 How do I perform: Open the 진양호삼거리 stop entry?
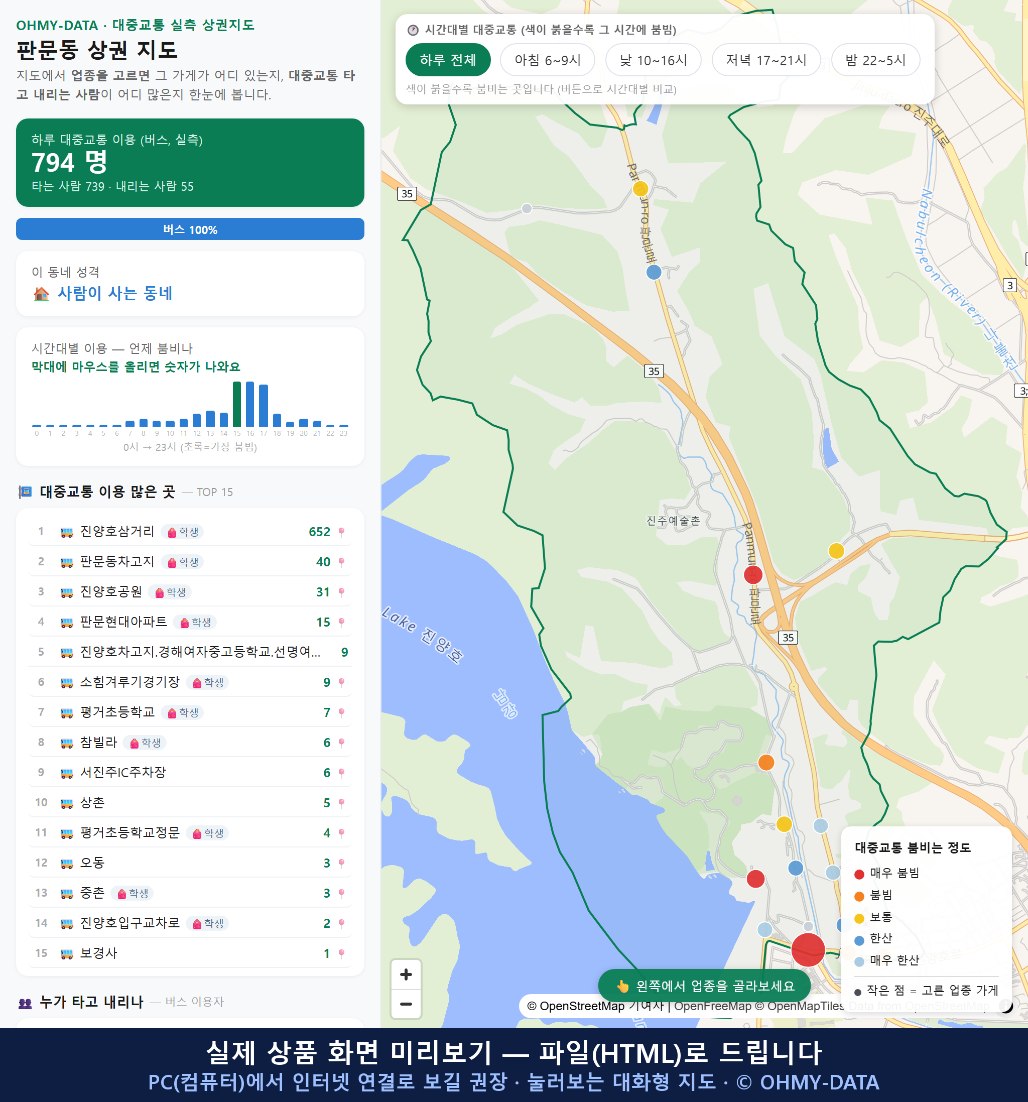point(190,532)
